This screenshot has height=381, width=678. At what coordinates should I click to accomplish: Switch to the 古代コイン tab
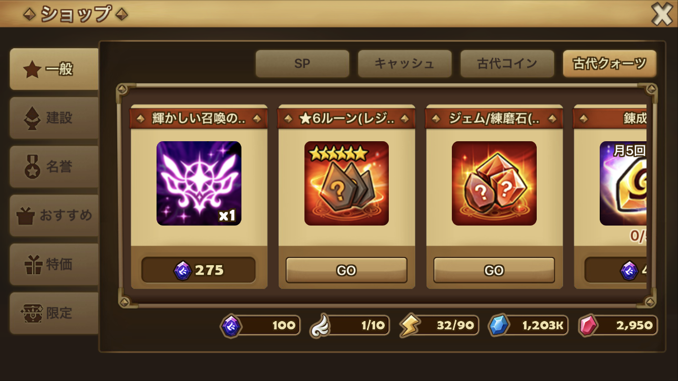click(507, 63)
